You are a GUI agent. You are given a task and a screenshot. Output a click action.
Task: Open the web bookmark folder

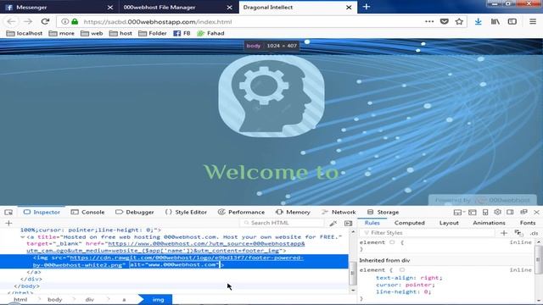[92, 33]
